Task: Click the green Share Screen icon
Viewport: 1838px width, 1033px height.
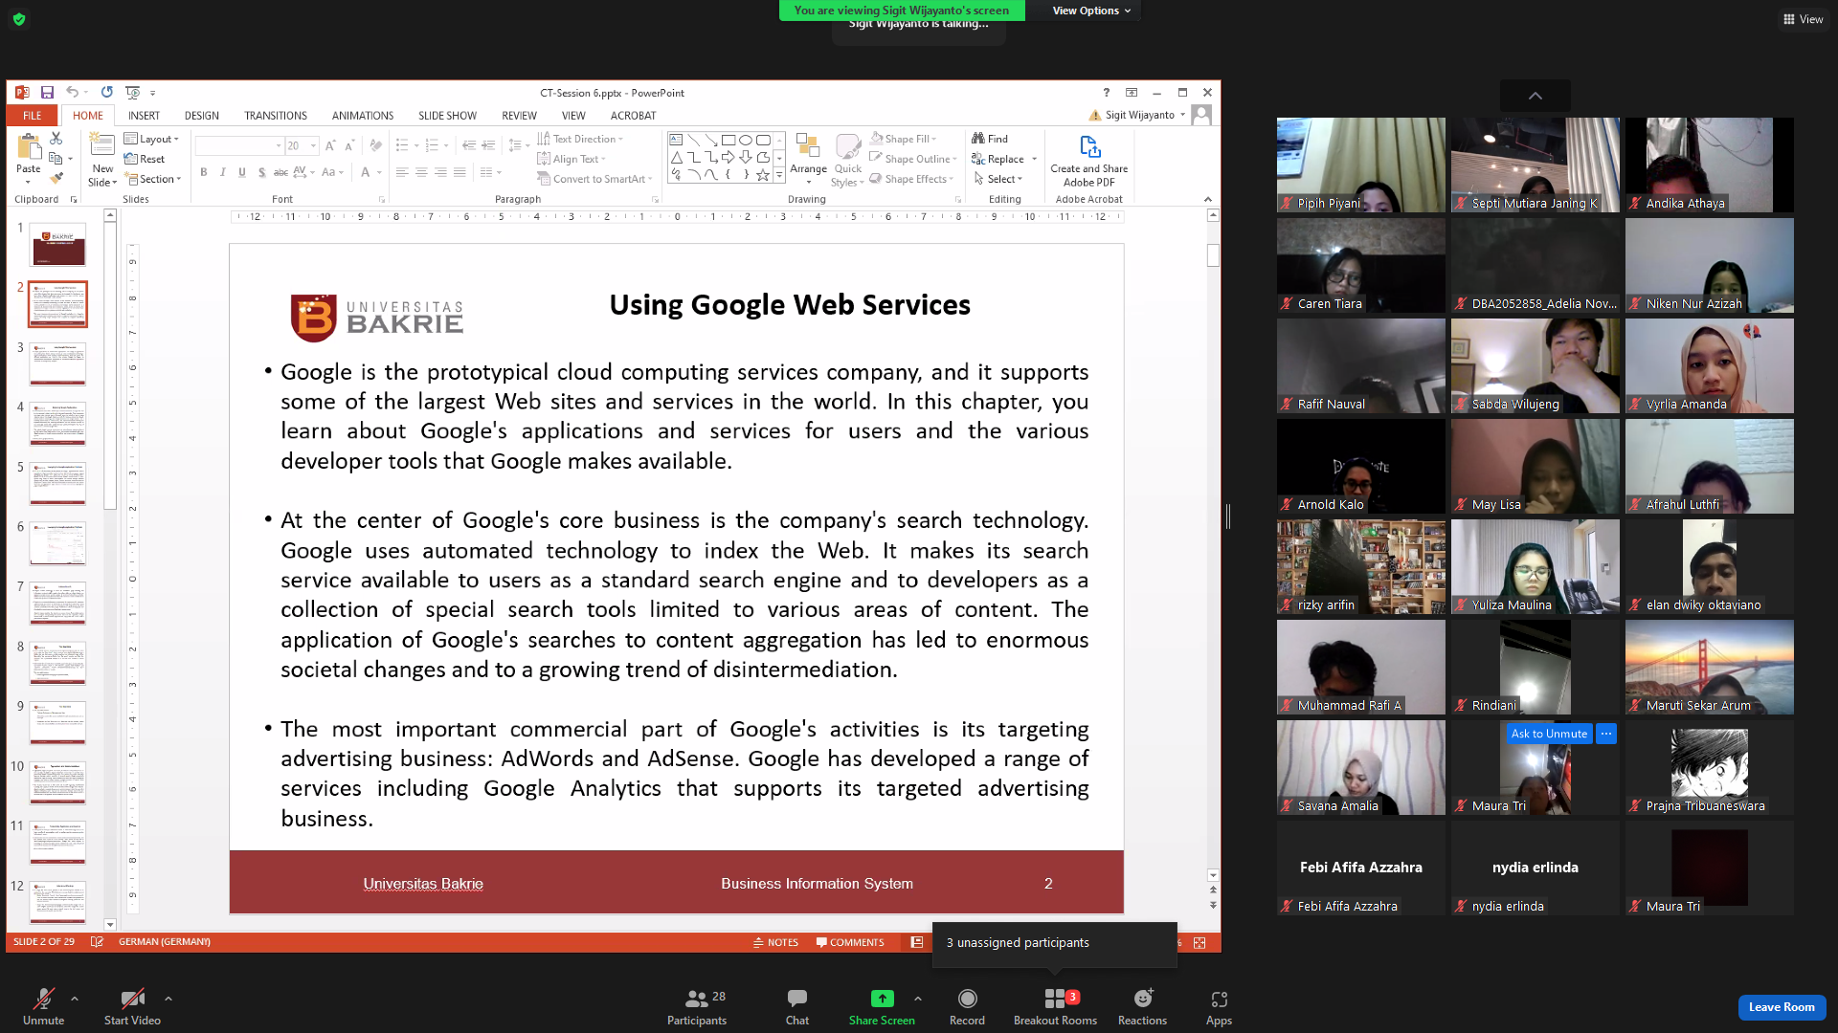Action: [x=882, y=999]
